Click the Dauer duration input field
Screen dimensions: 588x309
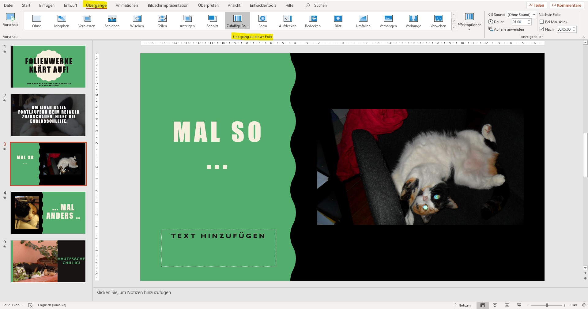pos(519,22)
